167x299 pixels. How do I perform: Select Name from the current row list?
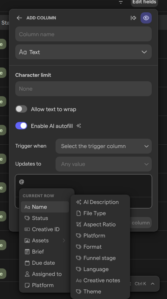45,207
